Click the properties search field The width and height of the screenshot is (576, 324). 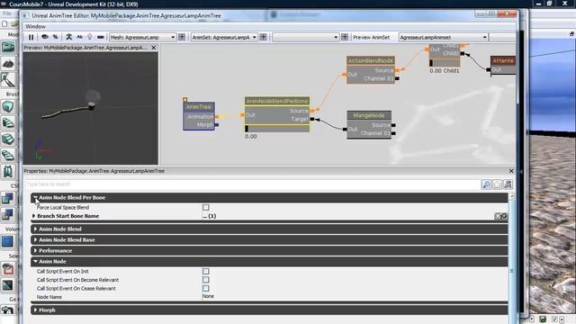pyautogui.click(x=253, y=184)
